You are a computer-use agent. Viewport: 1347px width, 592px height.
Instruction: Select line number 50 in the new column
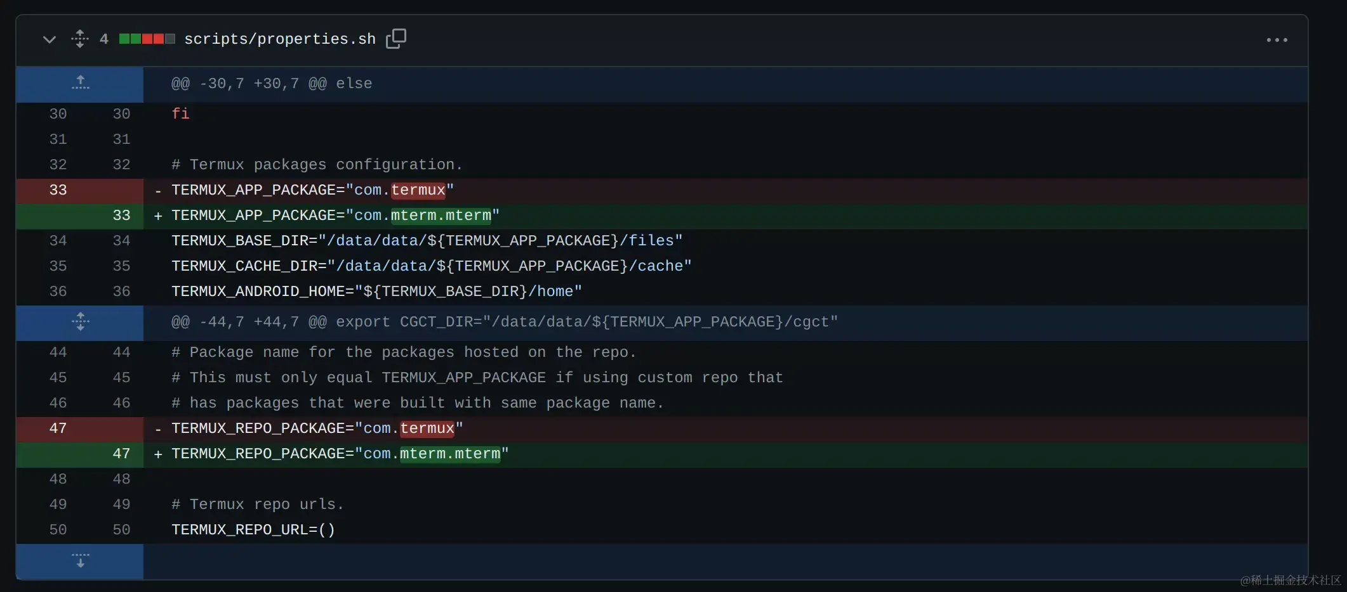121,529
